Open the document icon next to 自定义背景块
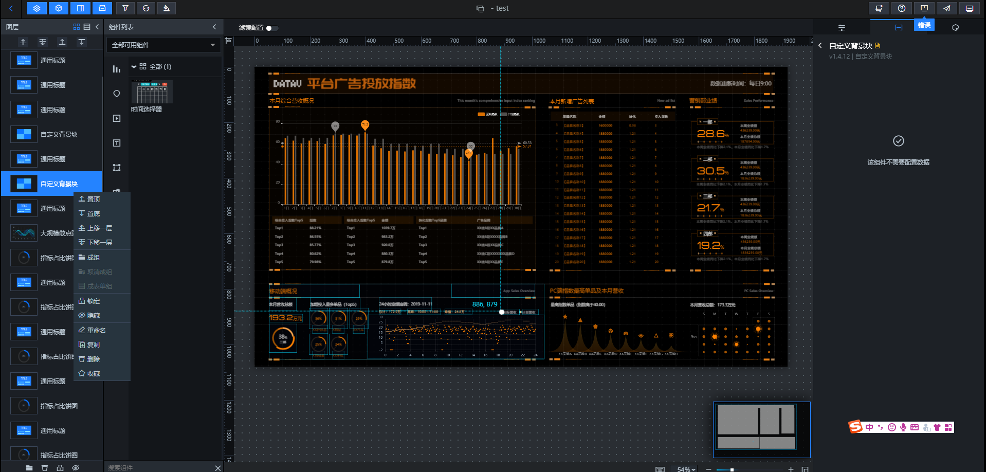Image resolution: width=986 pixels, height=472 pixels. click(878, 46)
